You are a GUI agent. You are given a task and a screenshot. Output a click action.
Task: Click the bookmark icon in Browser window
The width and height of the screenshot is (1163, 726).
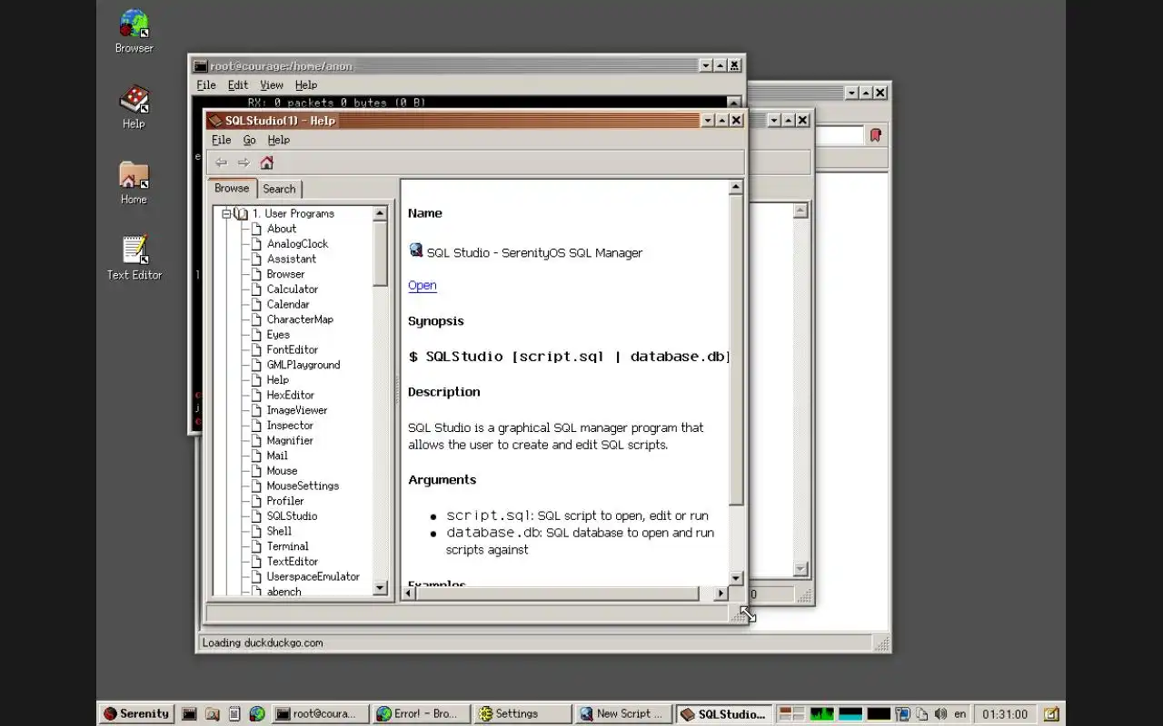(875, 135)
